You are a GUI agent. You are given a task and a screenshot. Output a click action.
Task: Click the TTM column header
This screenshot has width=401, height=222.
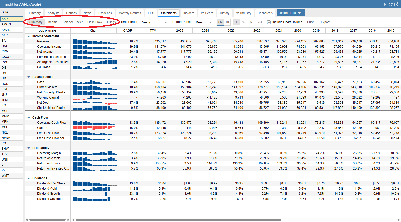pyautogui.click(x=153, y=31)
